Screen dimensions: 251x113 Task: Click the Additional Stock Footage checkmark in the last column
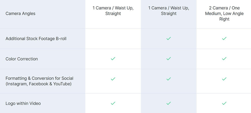pos(224,38)
